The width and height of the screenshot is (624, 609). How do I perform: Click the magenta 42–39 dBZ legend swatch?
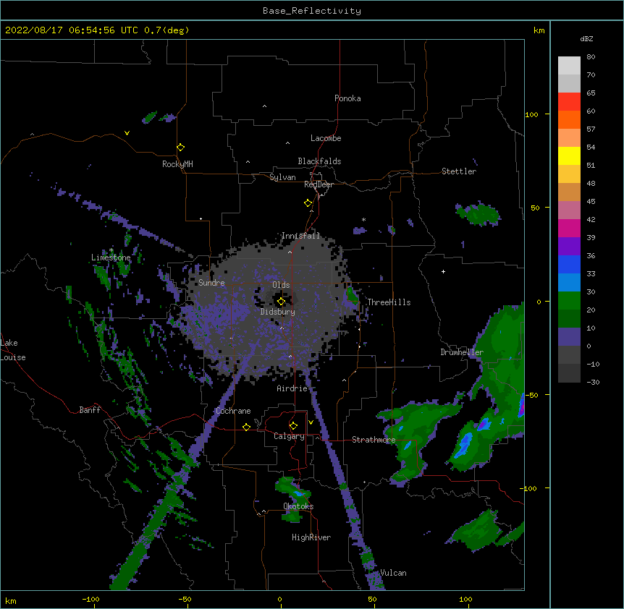point(569,228)
